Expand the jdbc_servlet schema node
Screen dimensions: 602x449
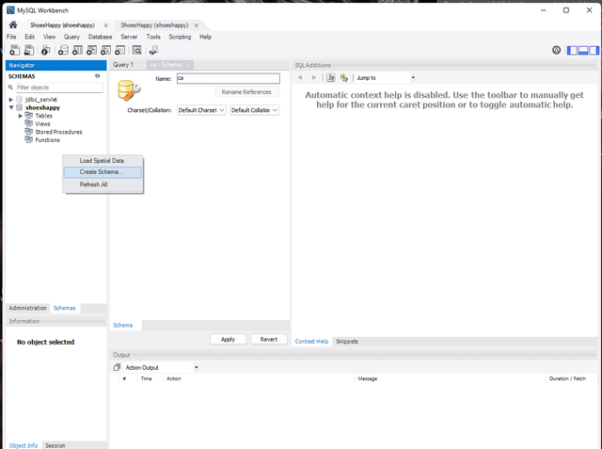pos(11,100)
